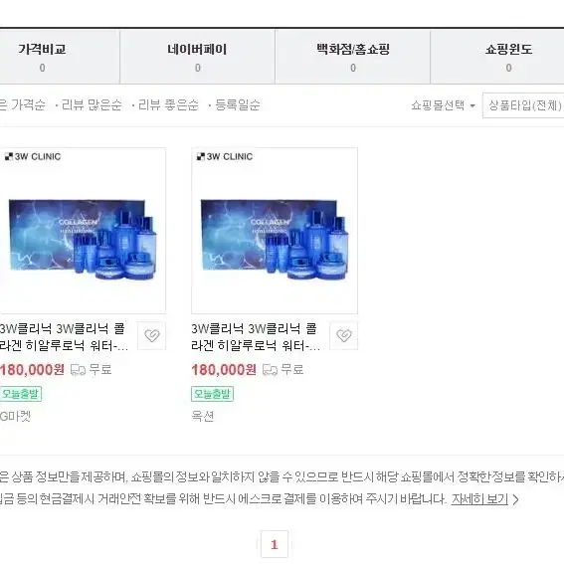Click the arrow beside 자세히 보기
564x564 pixels.
click(x=516, y=499)
